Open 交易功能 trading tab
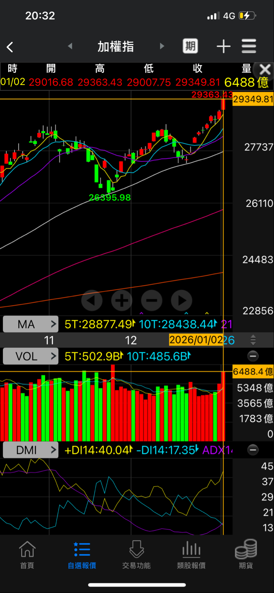Image resolution: width=274 pixels, height=593 pixels. (137, 555)
